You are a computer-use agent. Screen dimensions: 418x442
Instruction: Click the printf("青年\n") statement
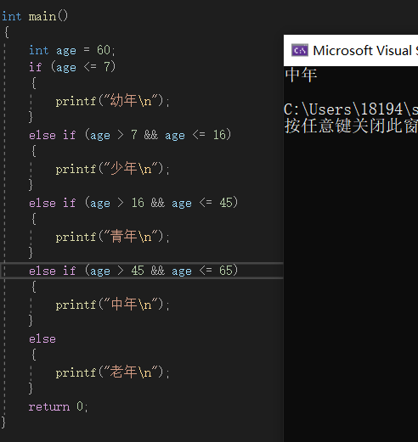(112, 237)
